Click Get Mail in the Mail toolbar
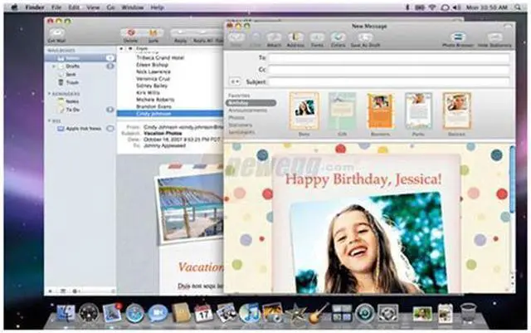531x333 pixels. [x=57, y=34]
